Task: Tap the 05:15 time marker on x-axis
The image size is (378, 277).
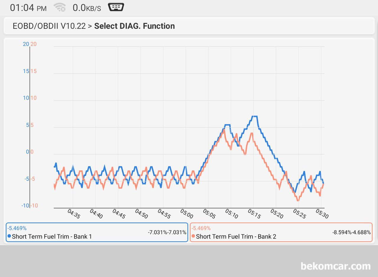Action: 254,214
